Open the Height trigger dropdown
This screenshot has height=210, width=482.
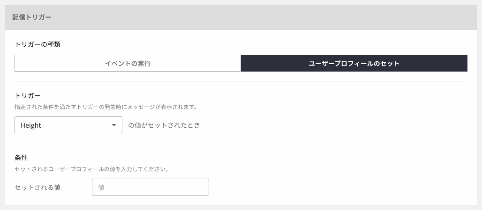pos(68,125)
